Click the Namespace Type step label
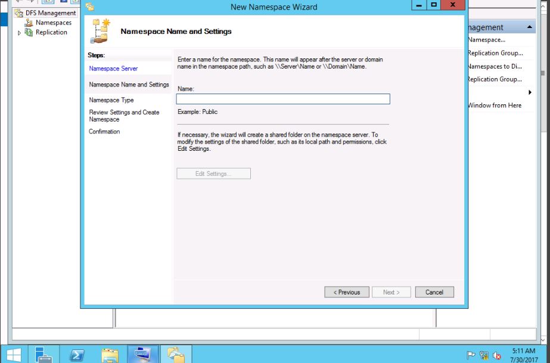Image resolution: width=550 pixels, height=363 pixels. point(111,100)
